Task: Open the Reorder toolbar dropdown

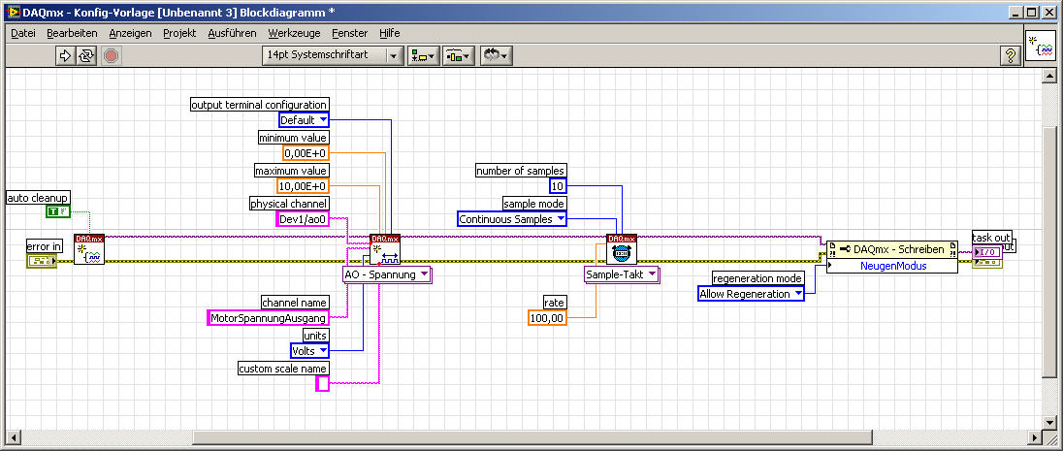Action: (497, 55)
